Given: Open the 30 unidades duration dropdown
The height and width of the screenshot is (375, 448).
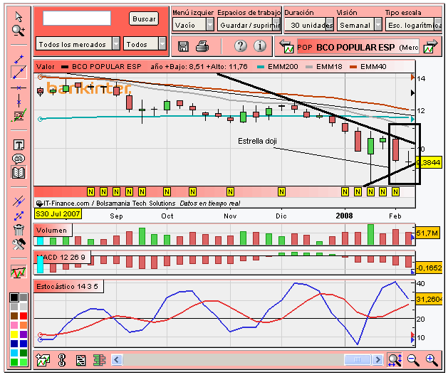Looking at the screenshot, I should (309, 25).
